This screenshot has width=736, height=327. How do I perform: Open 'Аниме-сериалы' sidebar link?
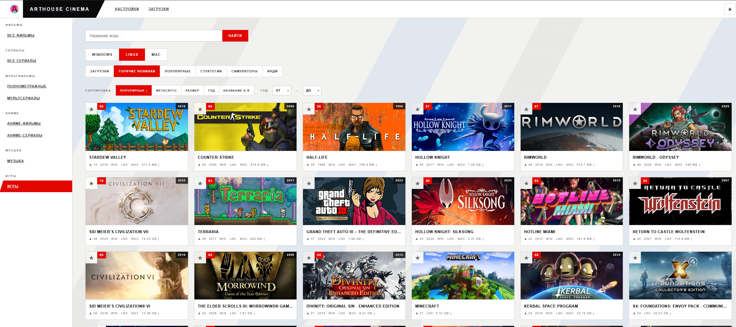[25, 135]
